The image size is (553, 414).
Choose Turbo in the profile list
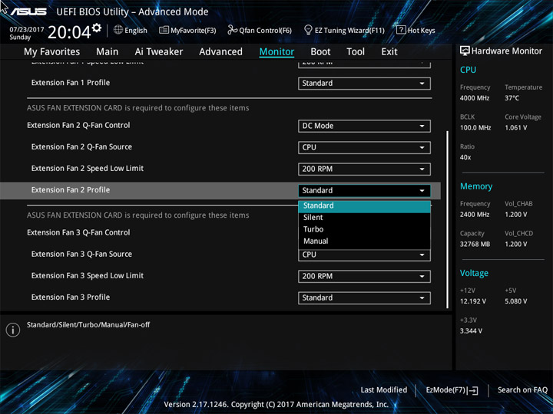[364, 229]
